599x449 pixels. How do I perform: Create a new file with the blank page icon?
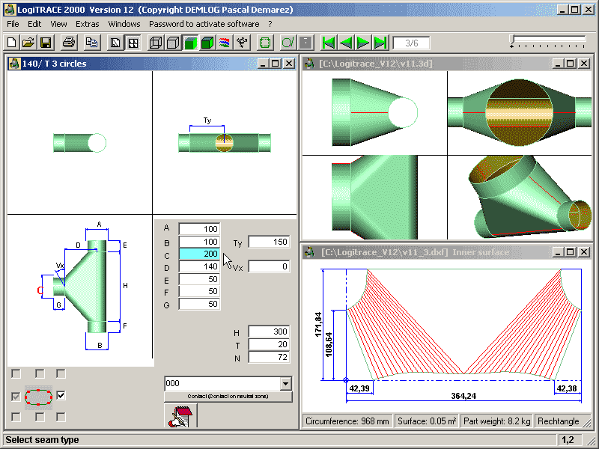11,43
